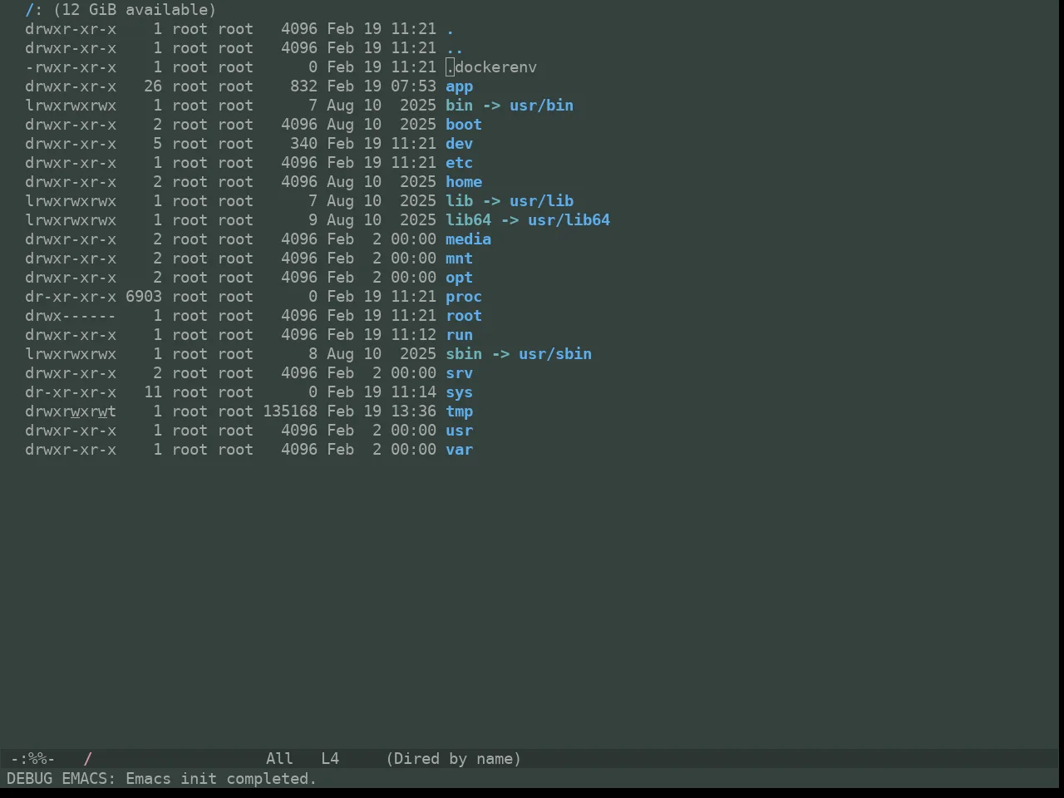
Task: Click the usr/lib symlink target
Action: point(542,201)
